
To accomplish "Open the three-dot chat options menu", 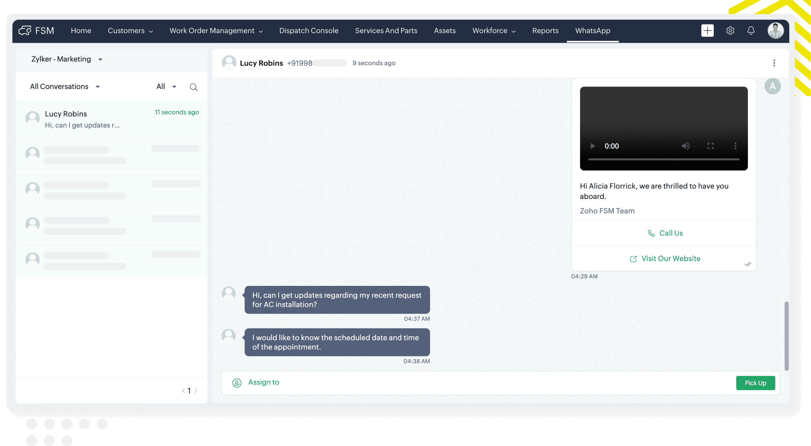I will [774, 63].
